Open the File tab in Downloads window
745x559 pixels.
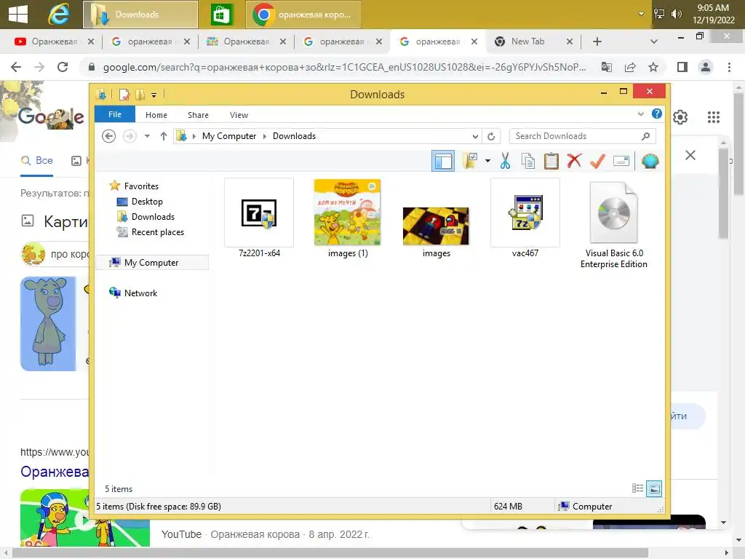115,114
